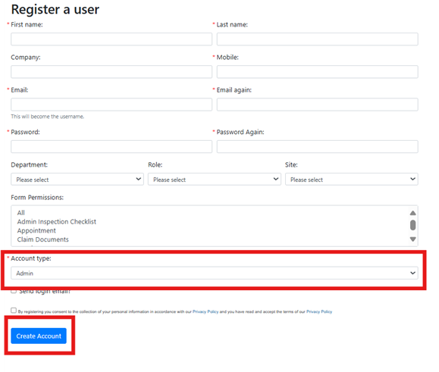Click the permissions list scroll-down arrow
Screen dimensions: 439x372
pos(412,239)
